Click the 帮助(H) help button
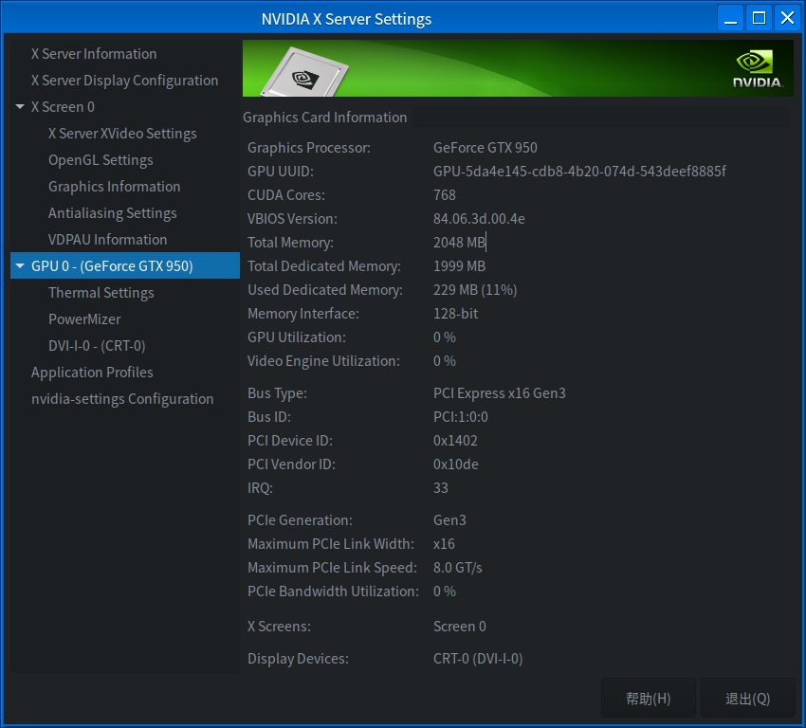The image size is (806, 728). point(649,699)
